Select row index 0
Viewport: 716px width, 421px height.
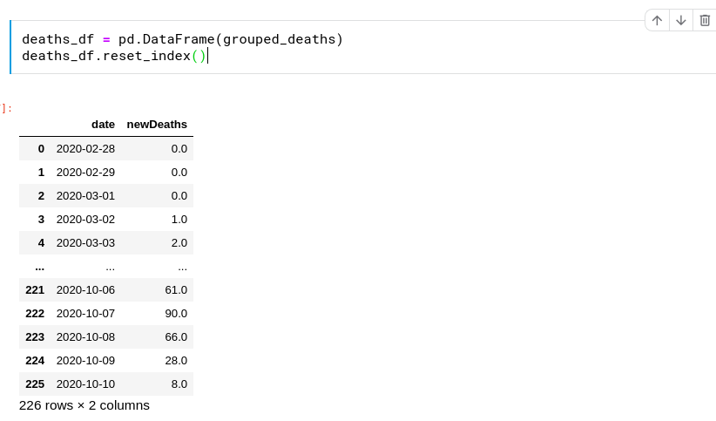41,148
